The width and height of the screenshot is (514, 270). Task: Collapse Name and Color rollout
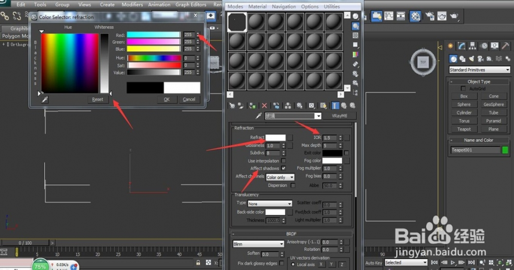point(479,140)
